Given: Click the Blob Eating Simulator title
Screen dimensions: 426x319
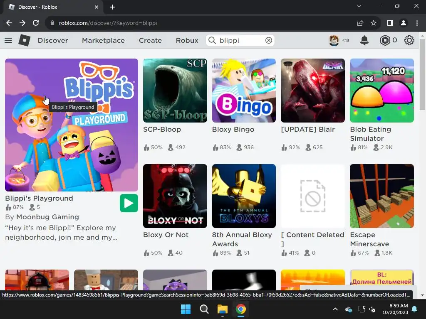Looking at the screenshot, I should pos(371,134).
